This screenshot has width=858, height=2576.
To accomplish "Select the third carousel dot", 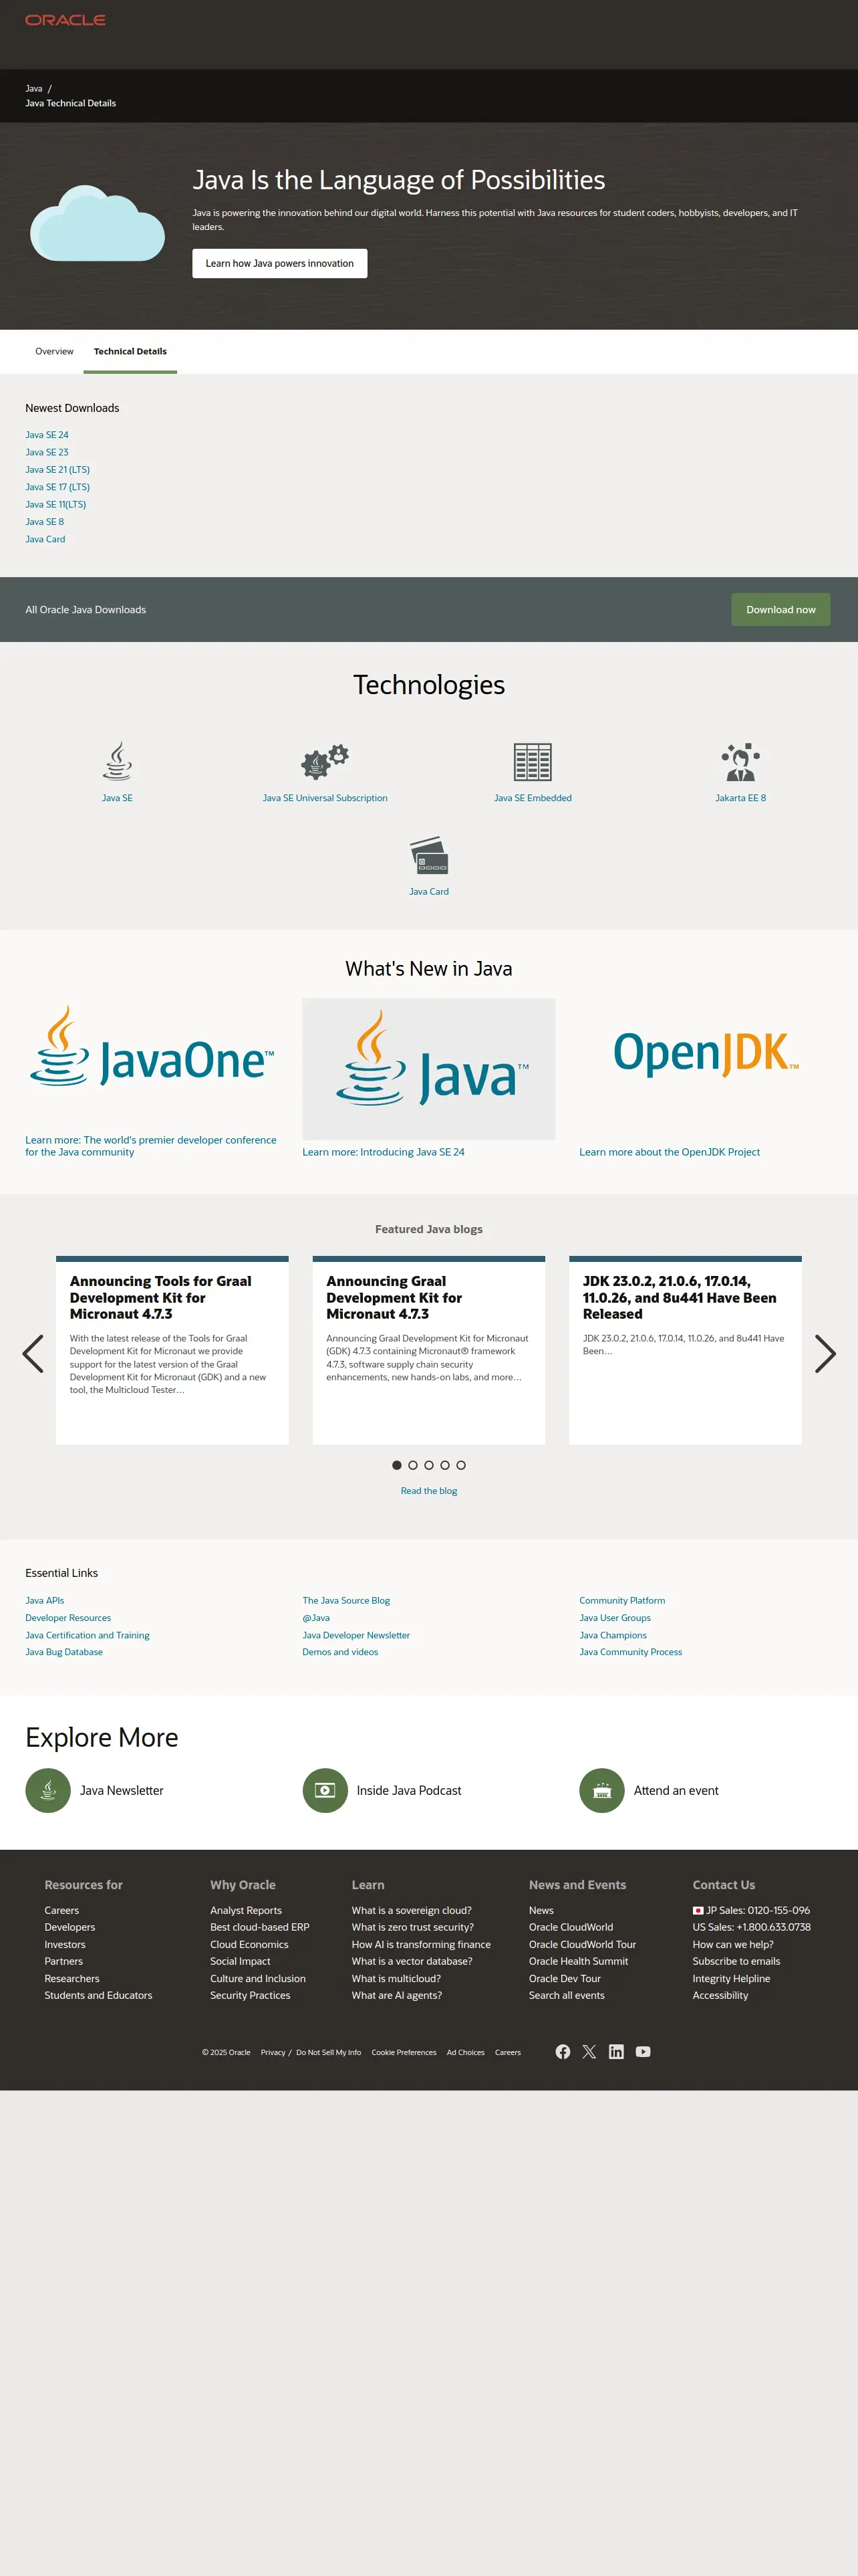I will 428,1465.
